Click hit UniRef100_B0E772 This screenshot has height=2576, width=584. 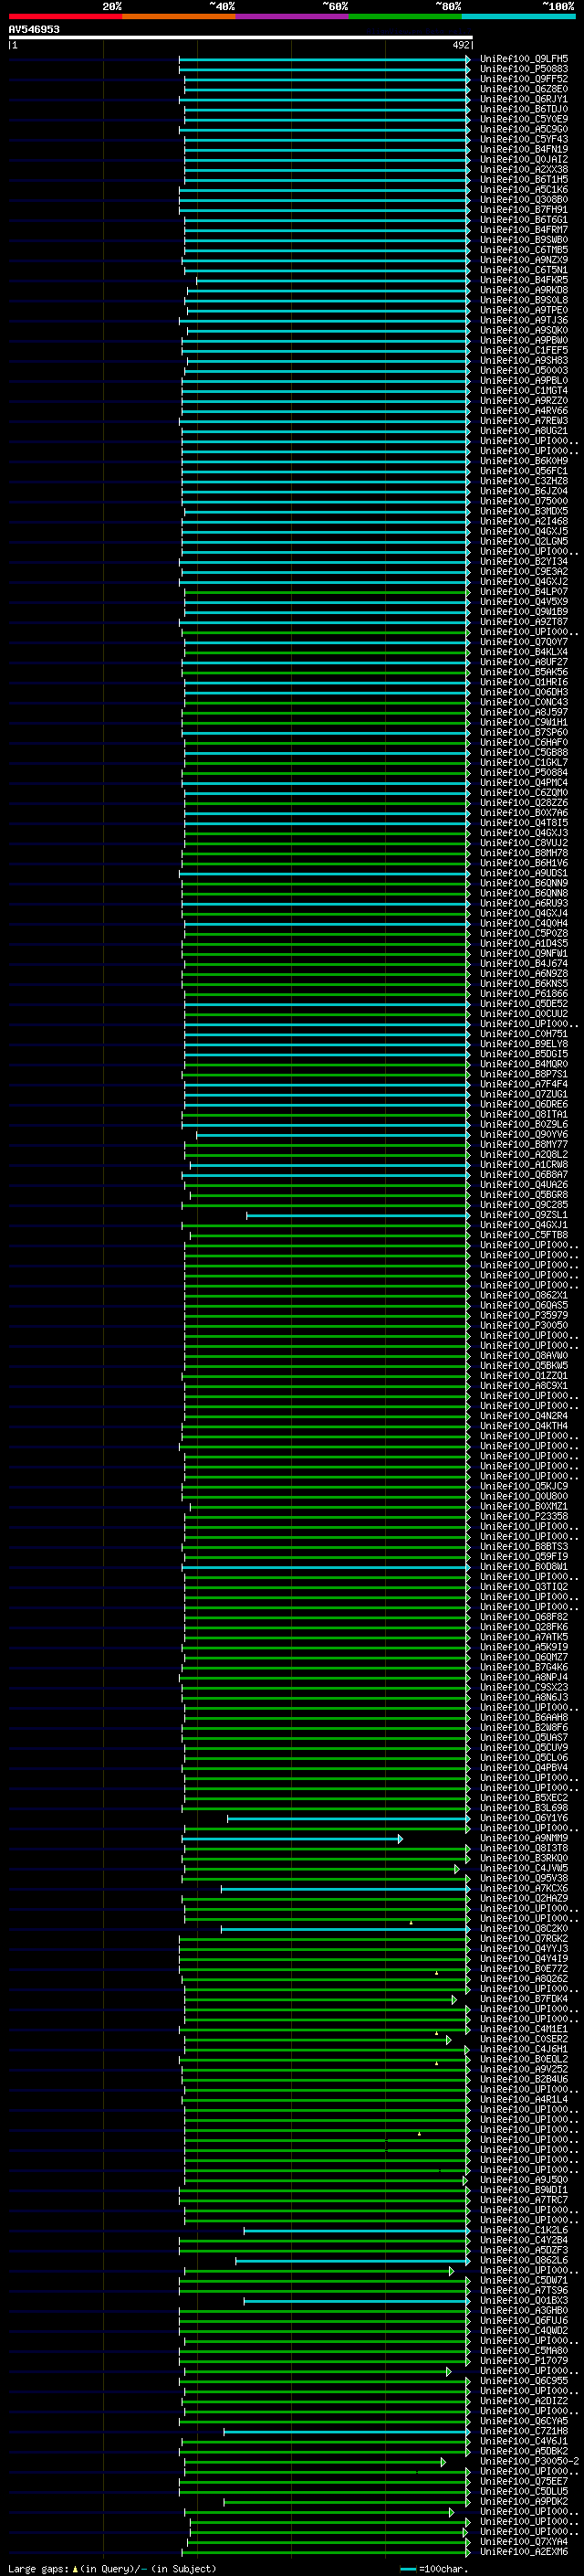[524, 1969]
